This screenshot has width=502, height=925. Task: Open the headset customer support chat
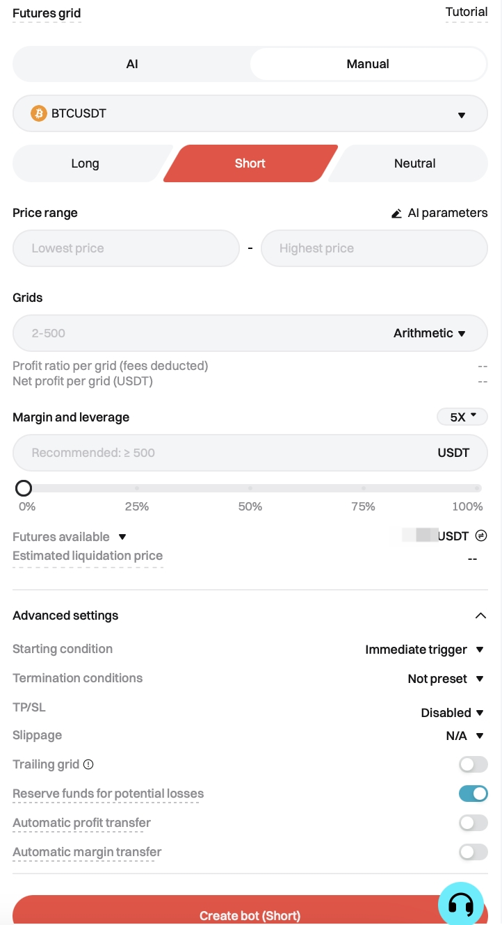click(460, 904)
